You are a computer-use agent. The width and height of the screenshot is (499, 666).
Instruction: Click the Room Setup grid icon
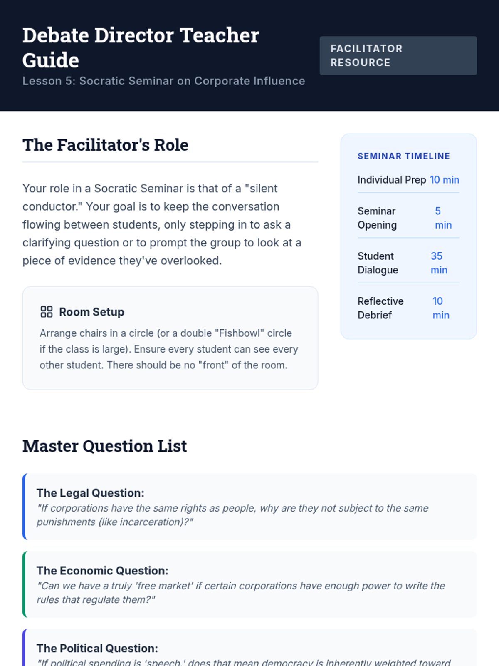[46, 312]
